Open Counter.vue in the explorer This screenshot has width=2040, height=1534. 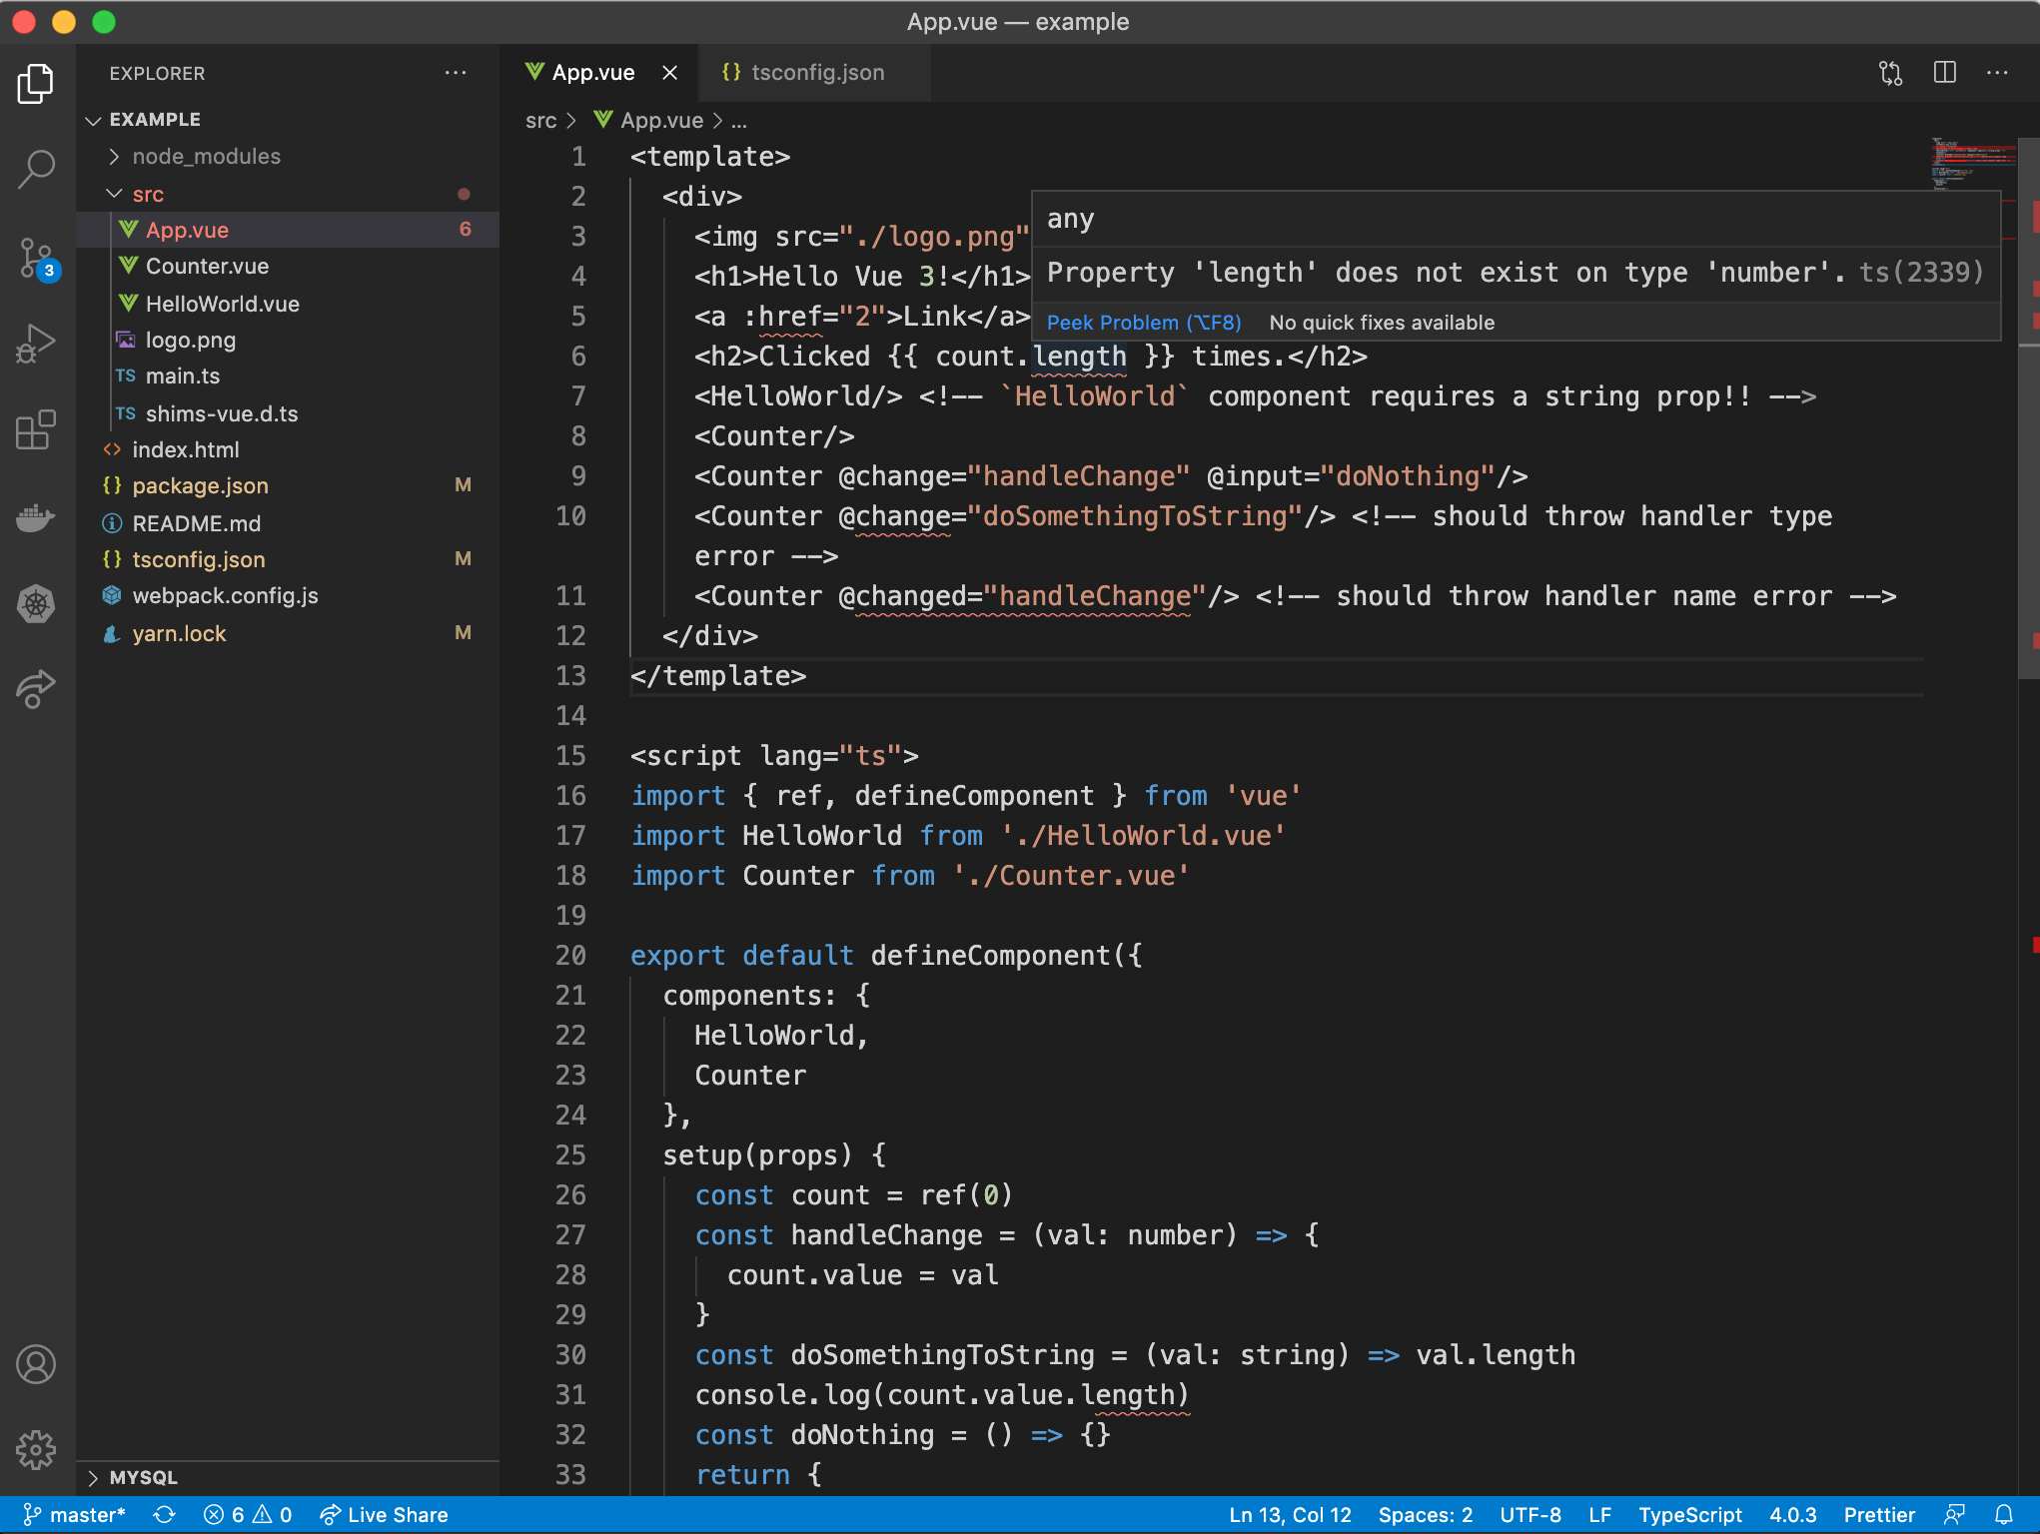click(207, 267)
